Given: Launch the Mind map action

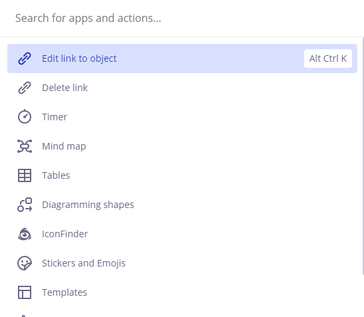Looking at the screenshot, I should 182,146.
